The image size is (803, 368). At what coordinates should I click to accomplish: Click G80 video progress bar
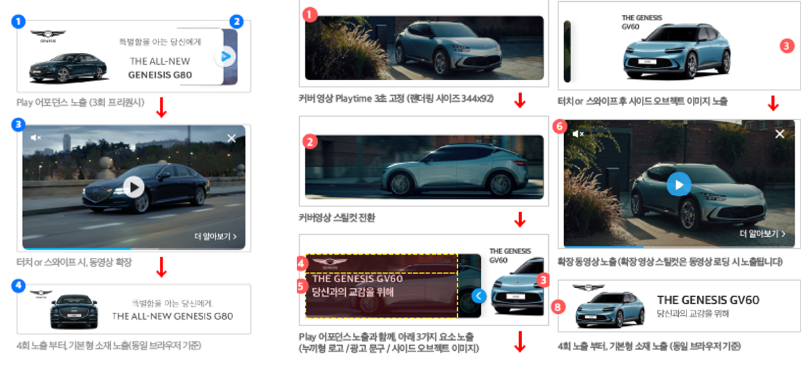[x=134, y=248]
